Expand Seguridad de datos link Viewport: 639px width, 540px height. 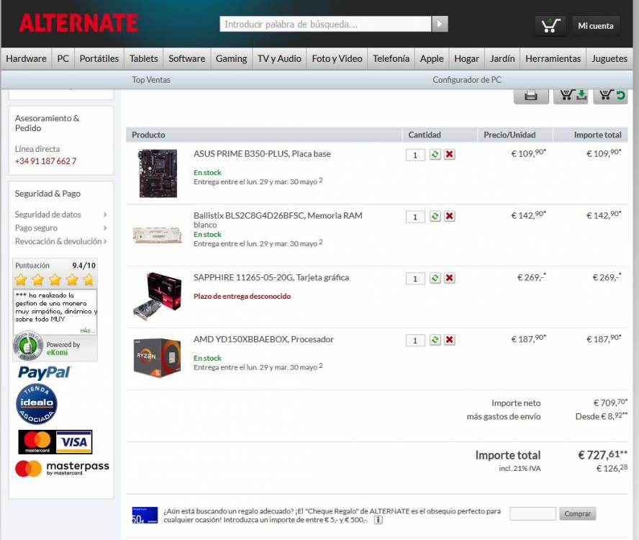point(60,215)
